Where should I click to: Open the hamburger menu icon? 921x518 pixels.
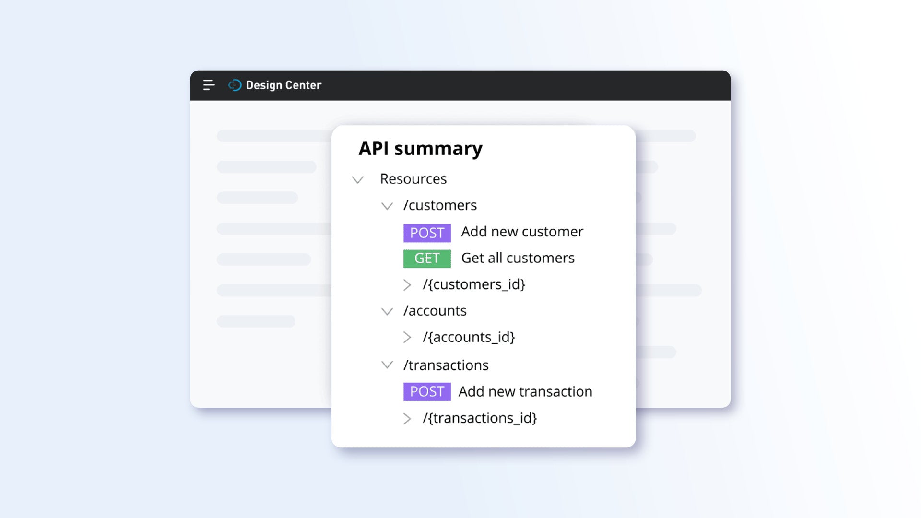209,85
